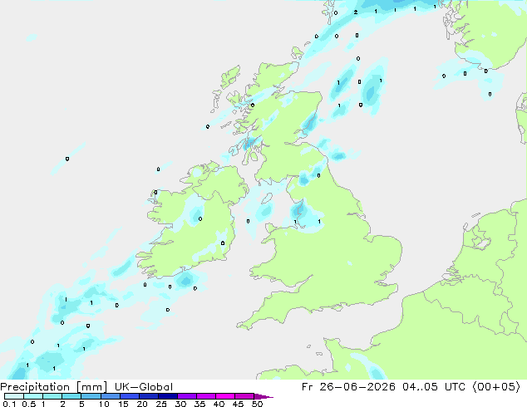Pick the 40–45 mm magenta legend swatch
Screen dimensions: 527x407
click(225, 396)
